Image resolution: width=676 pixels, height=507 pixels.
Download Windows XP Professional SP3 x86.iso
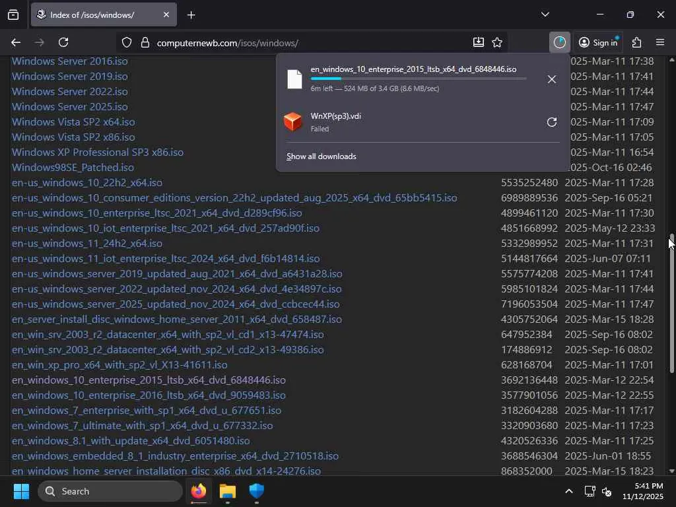(x=98, y=152)
